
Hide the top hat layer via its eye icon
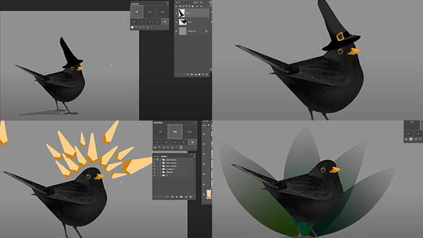pos(176,13)
